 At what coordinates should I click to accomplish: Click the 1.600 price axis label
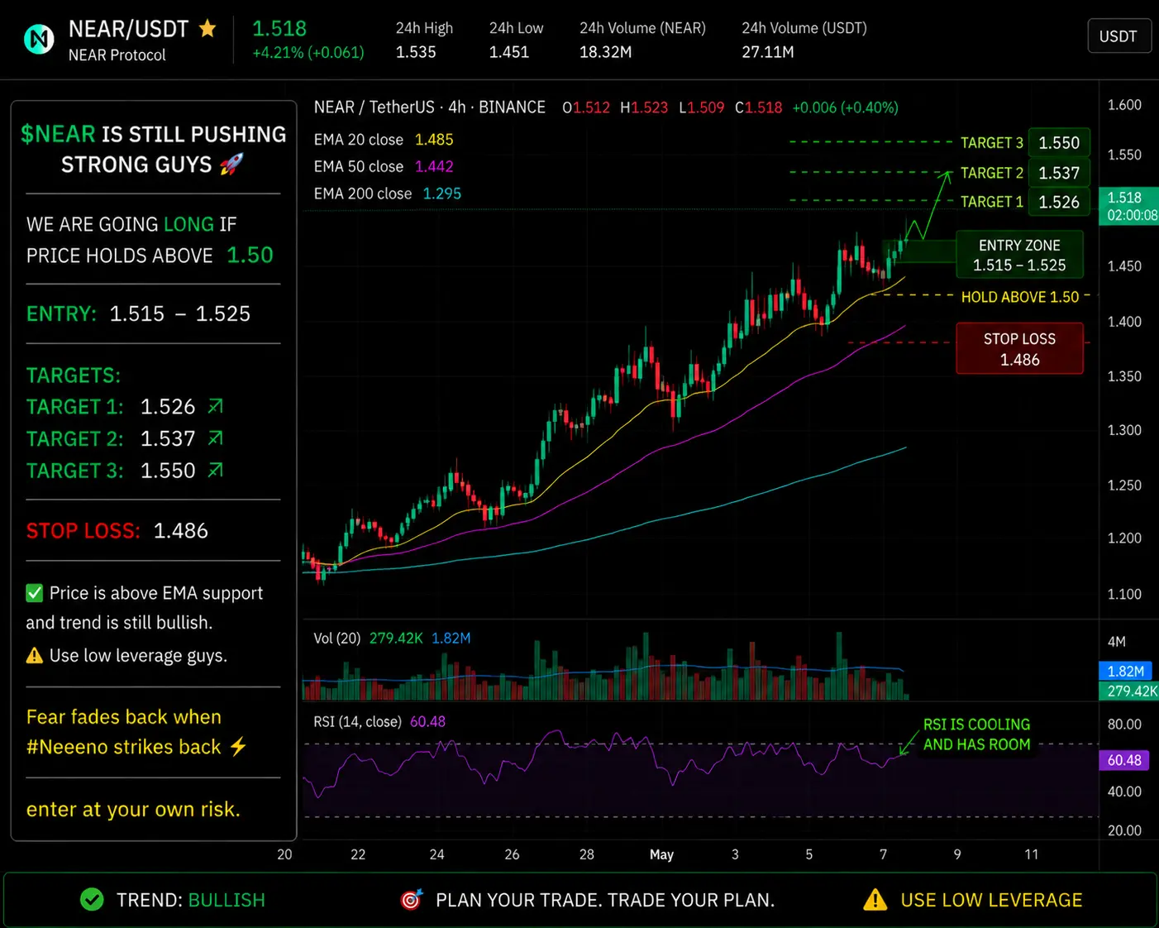click(x=1124, y=105)
